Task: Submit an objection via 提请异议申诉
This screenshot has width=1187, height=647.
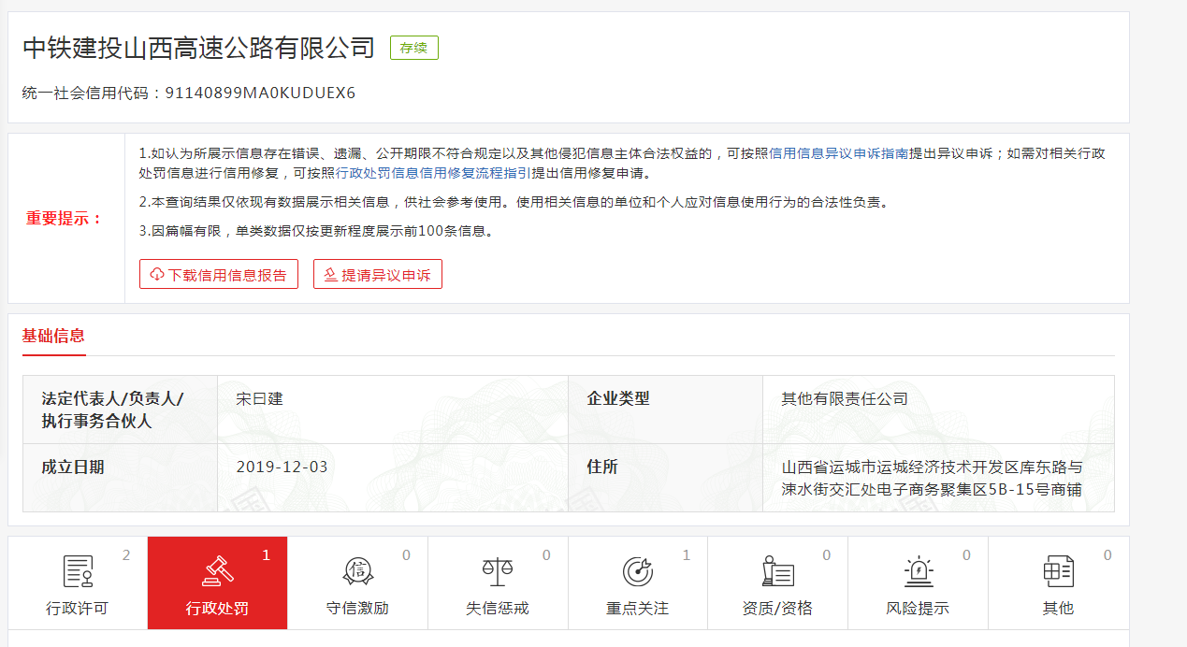Action: point(378,275)
